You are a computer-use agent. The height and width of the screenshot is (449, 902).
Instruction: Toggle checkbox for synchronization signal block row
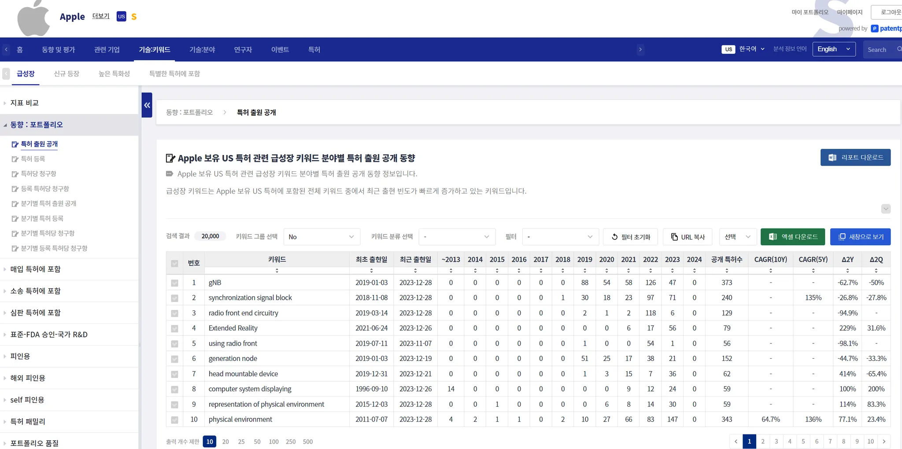(x=174, y=298)
